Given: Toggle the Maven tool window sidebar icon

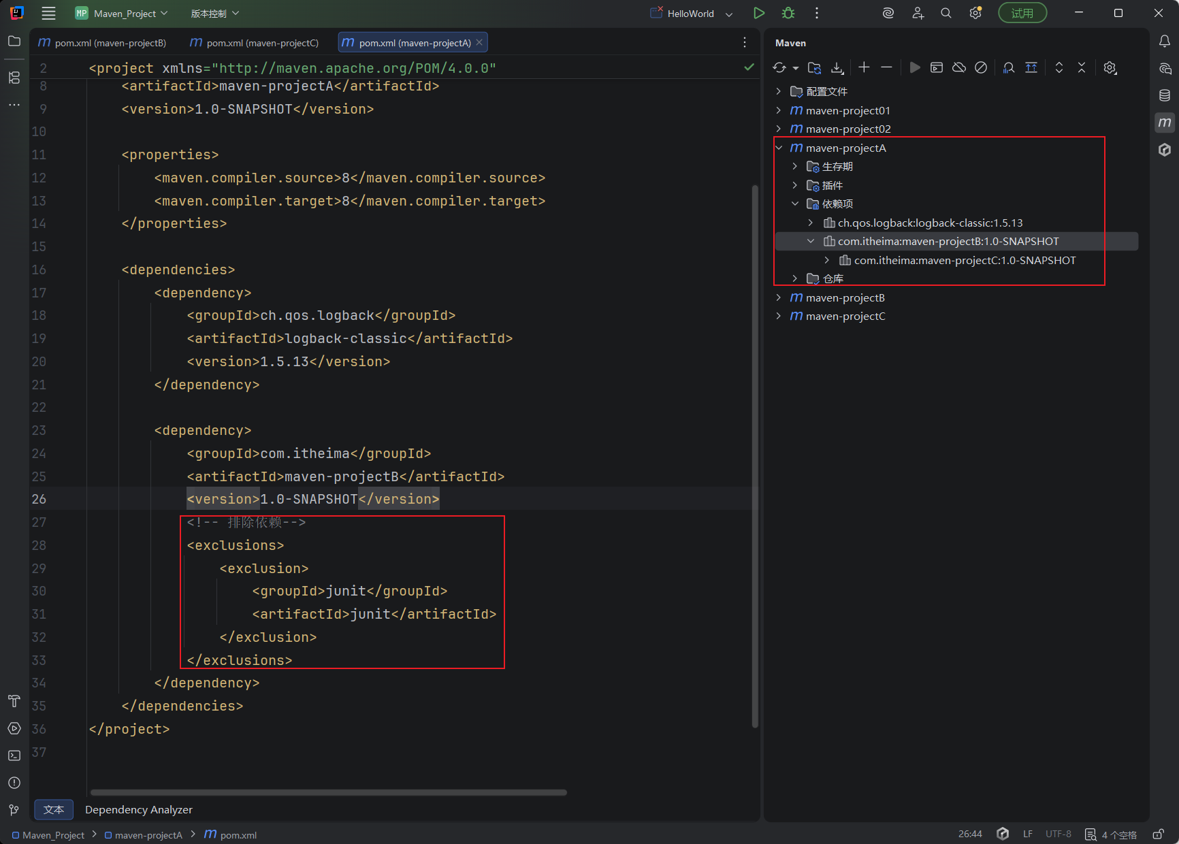Looking at the screenshot, I should click(x=1165, y=123).
